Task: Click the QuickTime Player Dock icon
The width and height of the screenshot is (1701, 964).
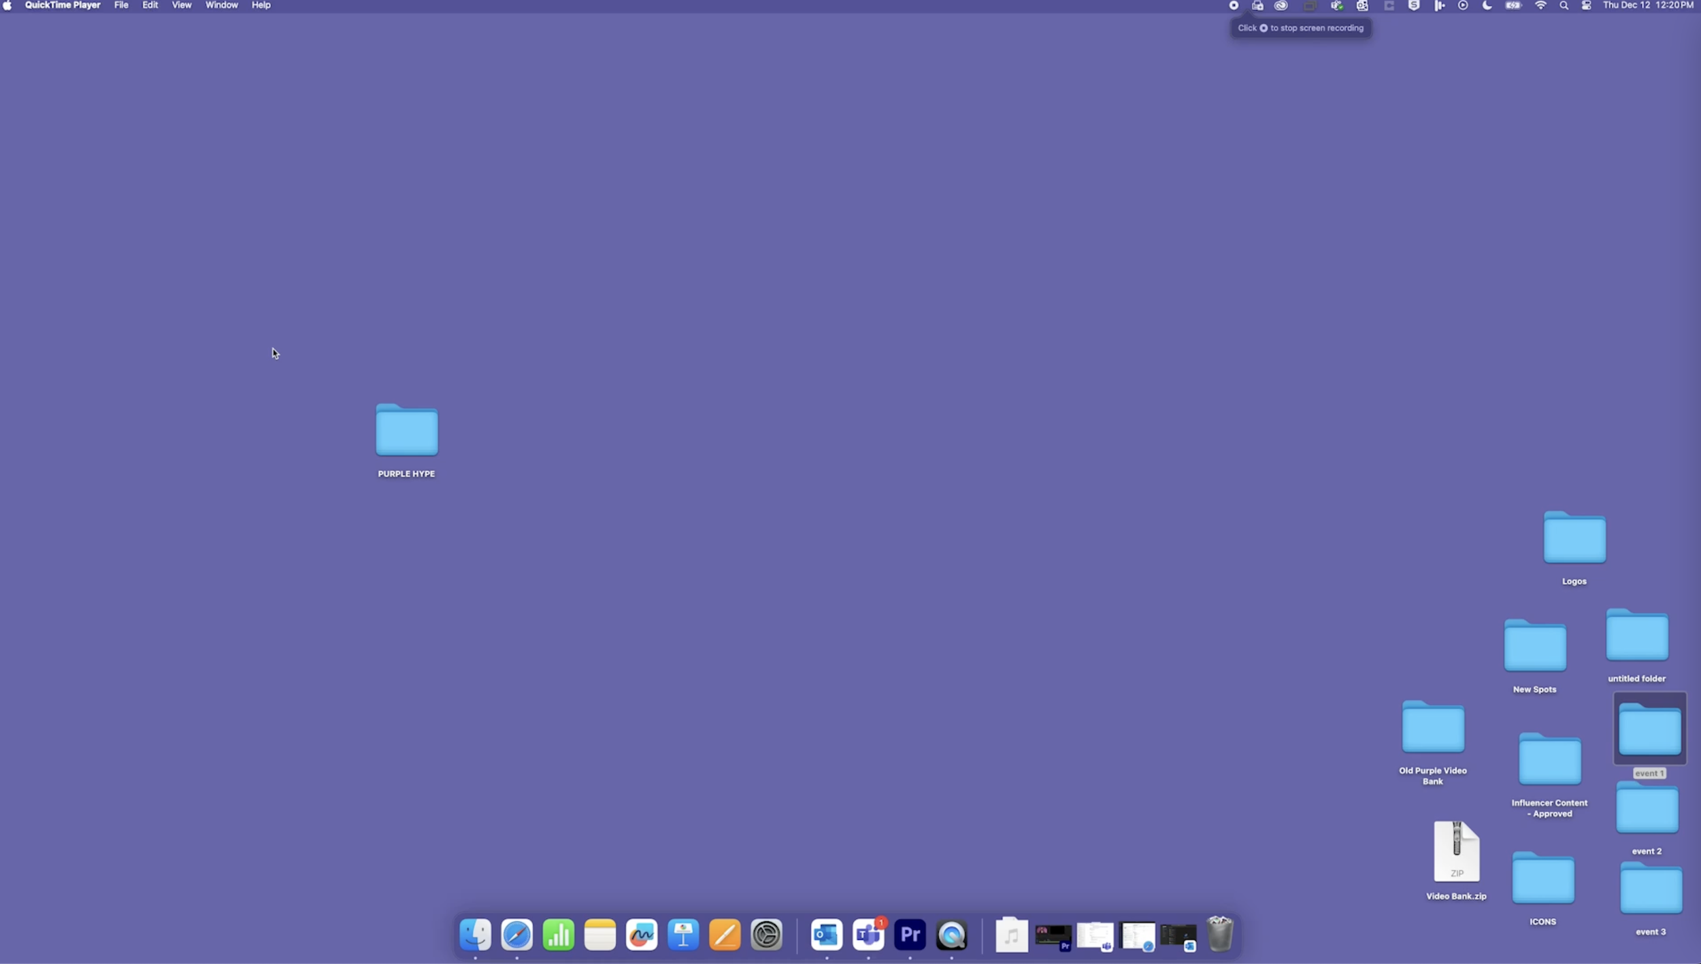Action: point(951,935)
